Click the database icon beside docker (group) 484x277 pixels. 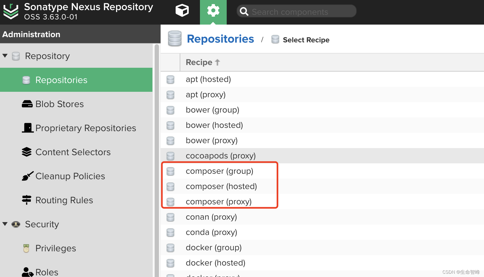tap(170, 248)
